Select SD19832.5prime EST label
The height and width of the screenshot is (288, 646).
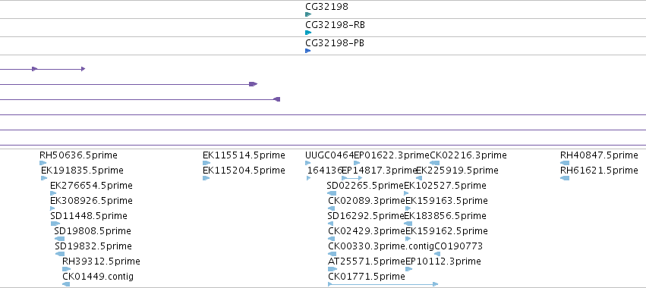coord(93,246)
